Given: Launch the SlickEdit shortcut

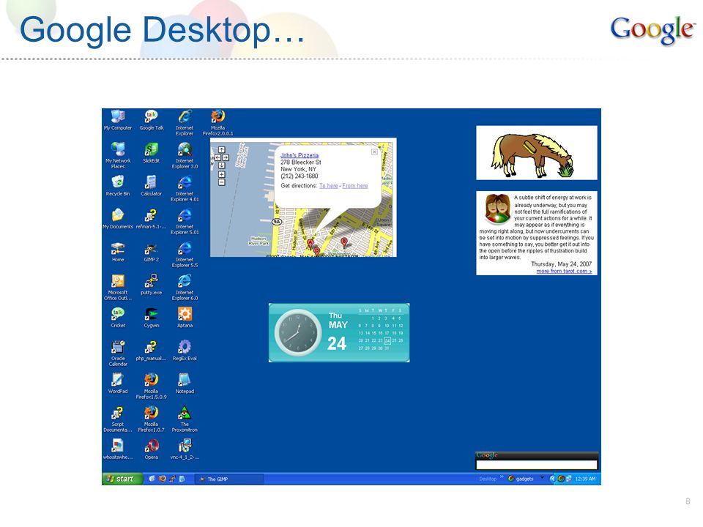Looking at the screenshot, I should (x=152, y=152).
